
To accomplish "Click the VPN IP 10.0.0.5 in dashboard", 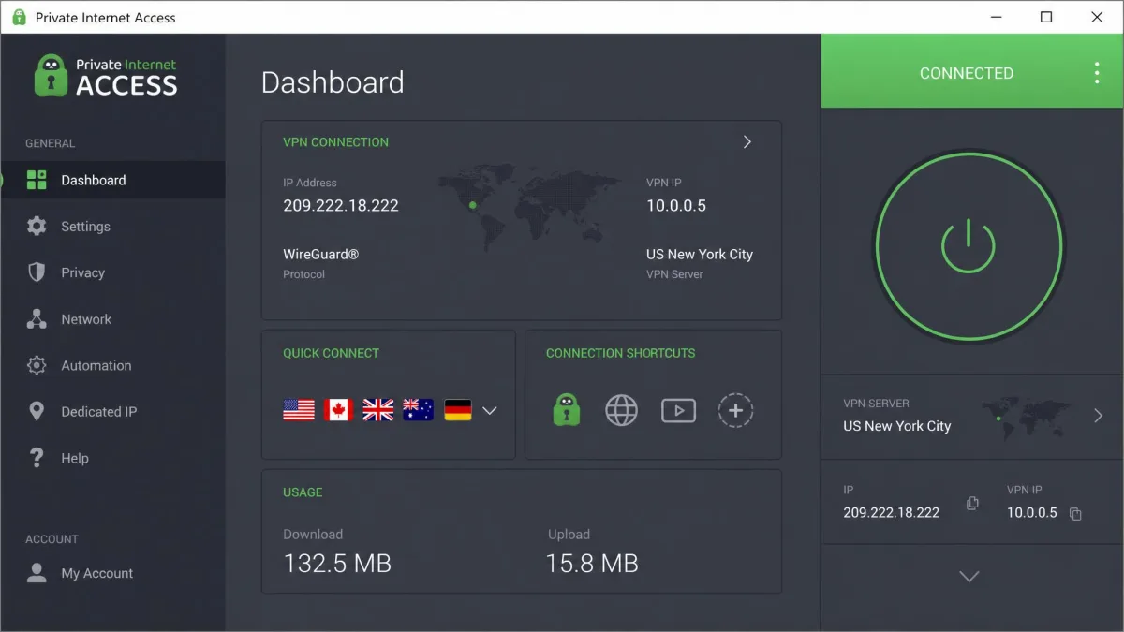I will click(676, 206).
